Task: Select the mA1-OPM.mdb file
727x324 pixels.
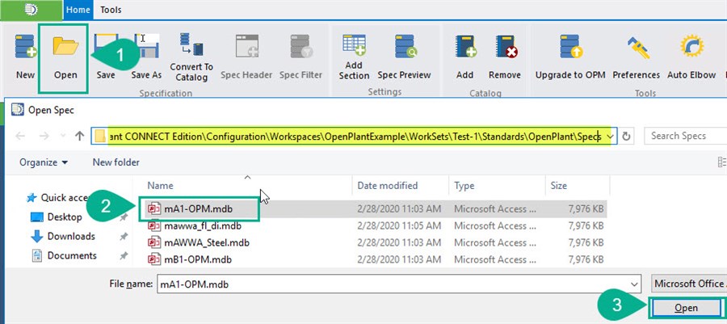Action: click(x=199, y=209)
